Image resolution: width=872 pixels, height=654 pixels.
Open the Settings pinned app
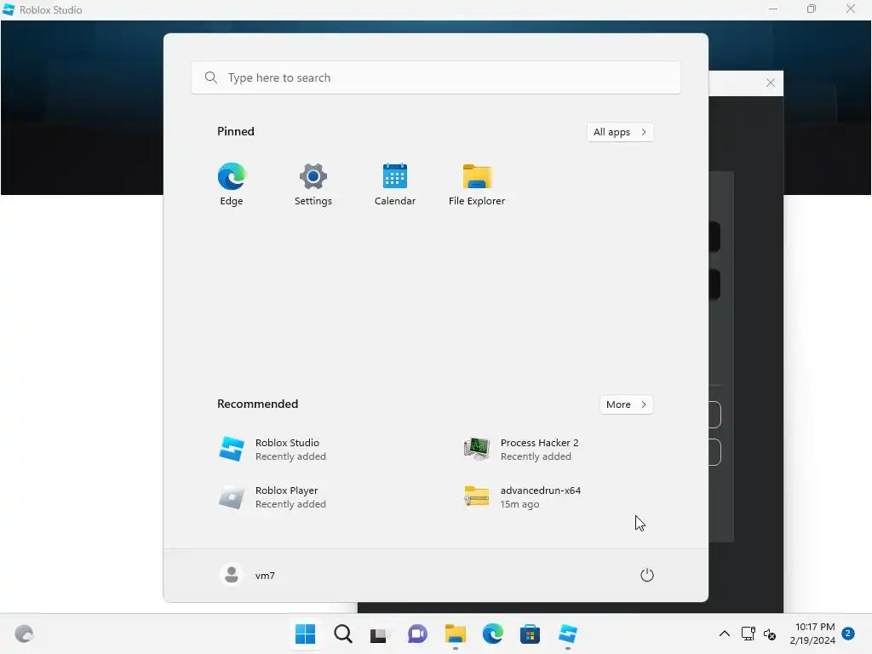pyautogui.click(x=313, y=185)
